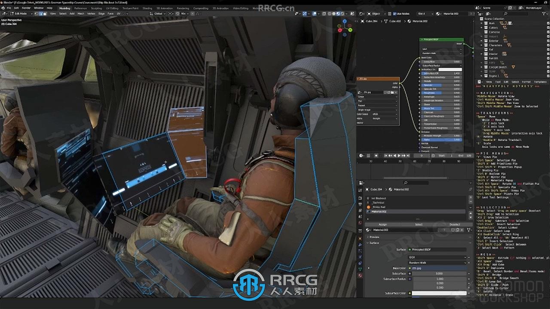Viewport: 550px width, 309px height.
Task: Toggle the Cockpit Sketch collection checkbox
Action: (x=548, y=67)
